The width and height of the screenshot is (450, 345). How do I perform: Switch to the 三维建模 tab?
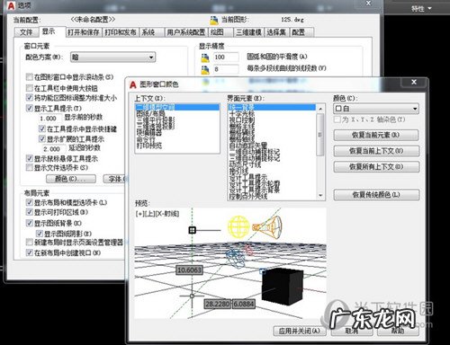[x=248, y=32]
